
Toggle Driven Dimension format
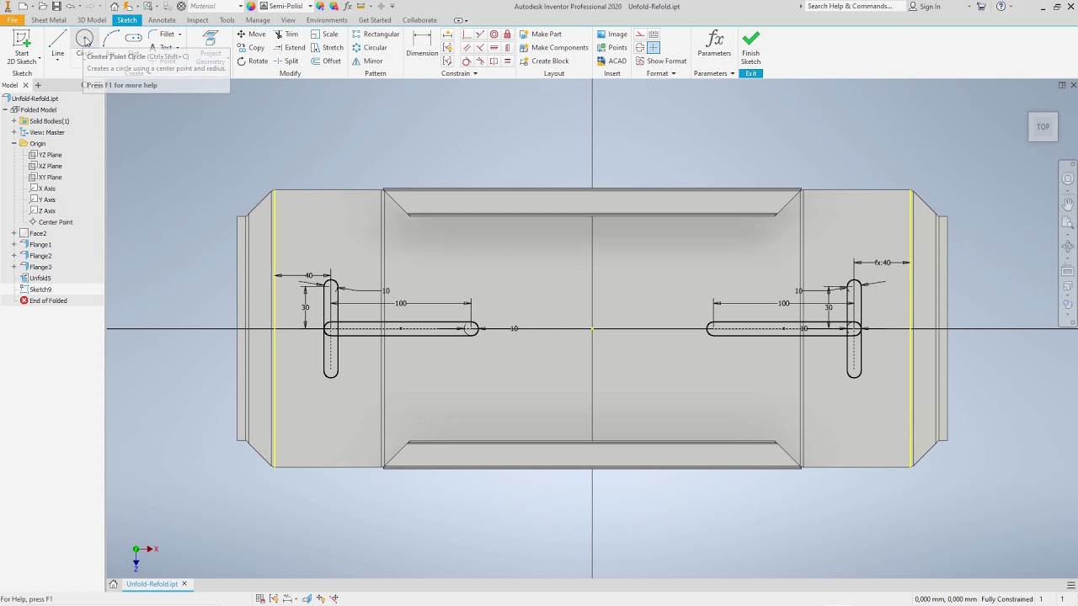[x=654, y=35]
